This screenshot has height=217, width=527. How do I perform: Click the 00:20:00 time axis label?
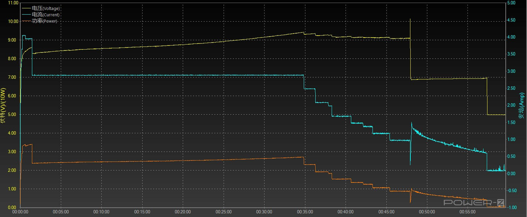pos(183,212)
